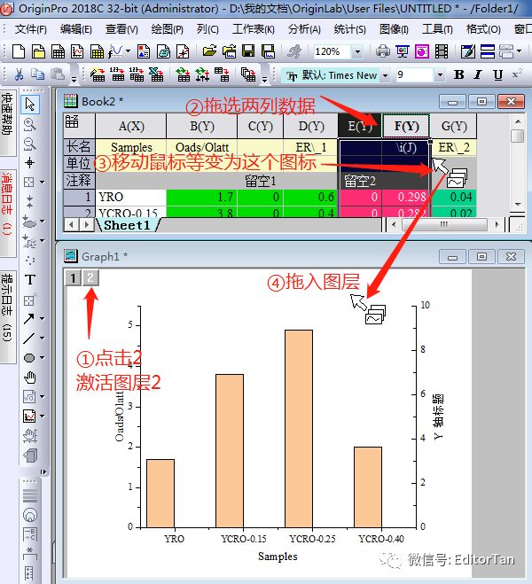
Task: Click the font size field showing 9
Action: (414, 74)
